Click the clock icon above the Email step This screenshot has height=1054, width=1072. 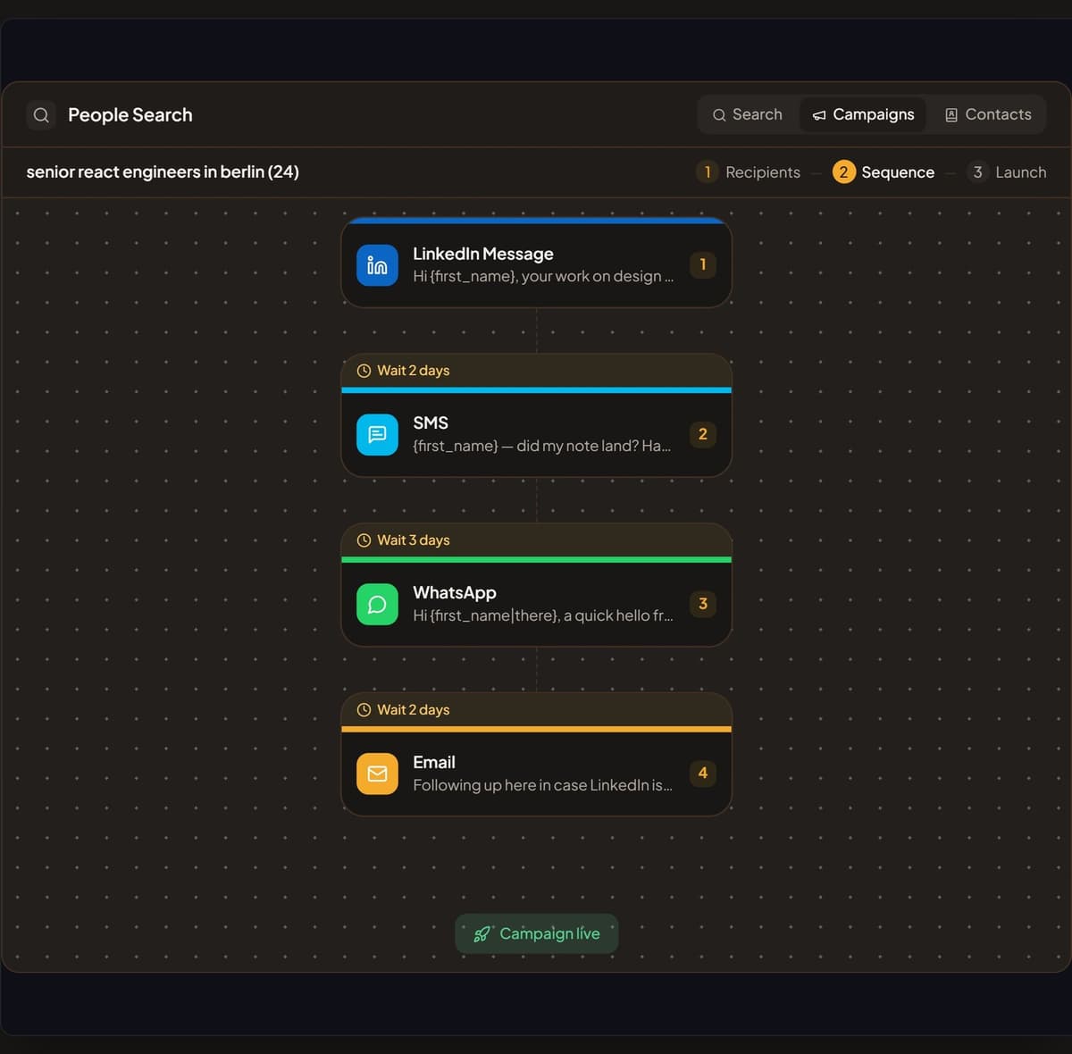(x=364, y=710)
